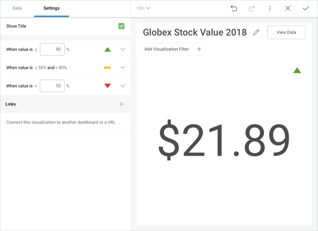Expand the red lower-band indicator dropdown
318x231 pixels.
(x=123, y=86)
